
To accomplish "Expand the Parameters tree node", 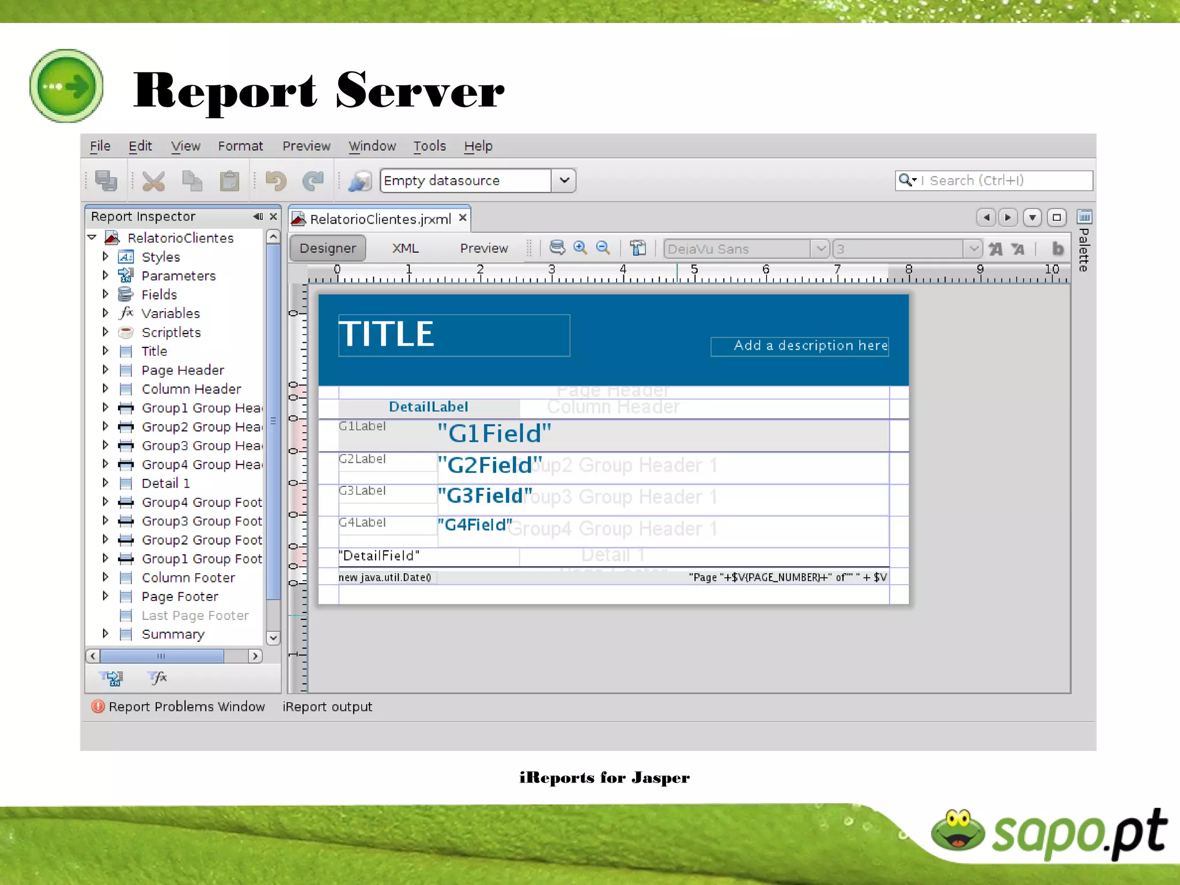I will (105, 275).
